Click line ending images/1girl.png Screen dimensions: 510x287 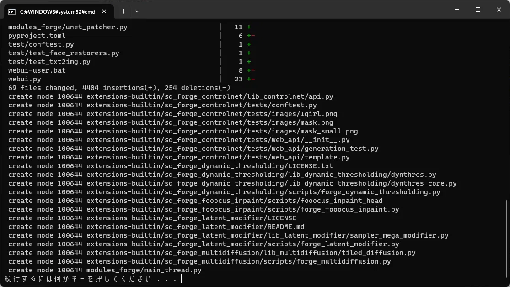[x=173, y=114]
